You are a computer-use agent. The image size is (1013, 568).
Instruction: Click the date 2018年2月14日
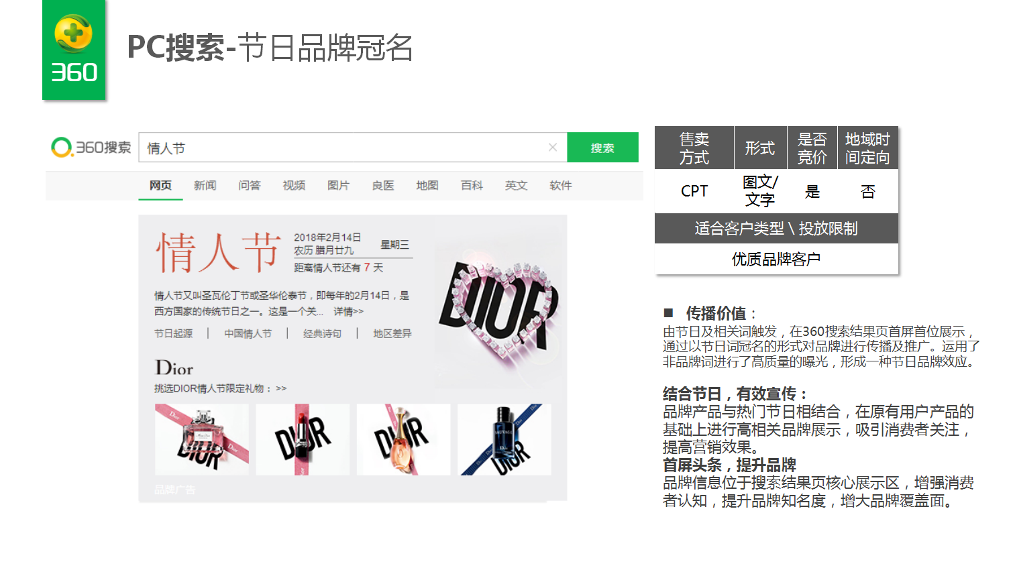click(327, 237)
